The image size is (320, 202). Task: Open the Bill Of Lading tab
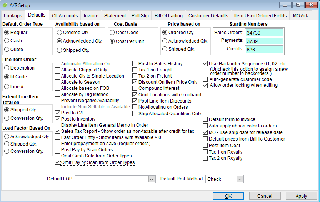(168, 16)
